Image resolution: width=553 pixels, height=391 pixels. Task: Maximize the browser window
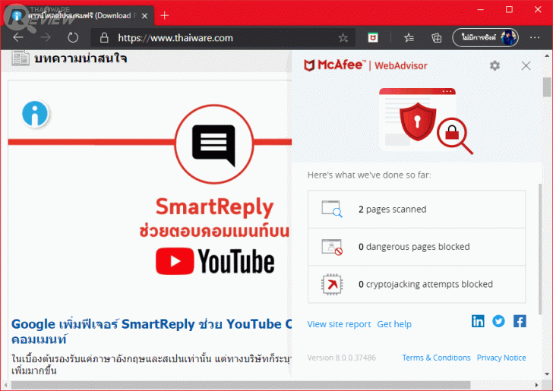pyautogui.click(x=509, y=10)
